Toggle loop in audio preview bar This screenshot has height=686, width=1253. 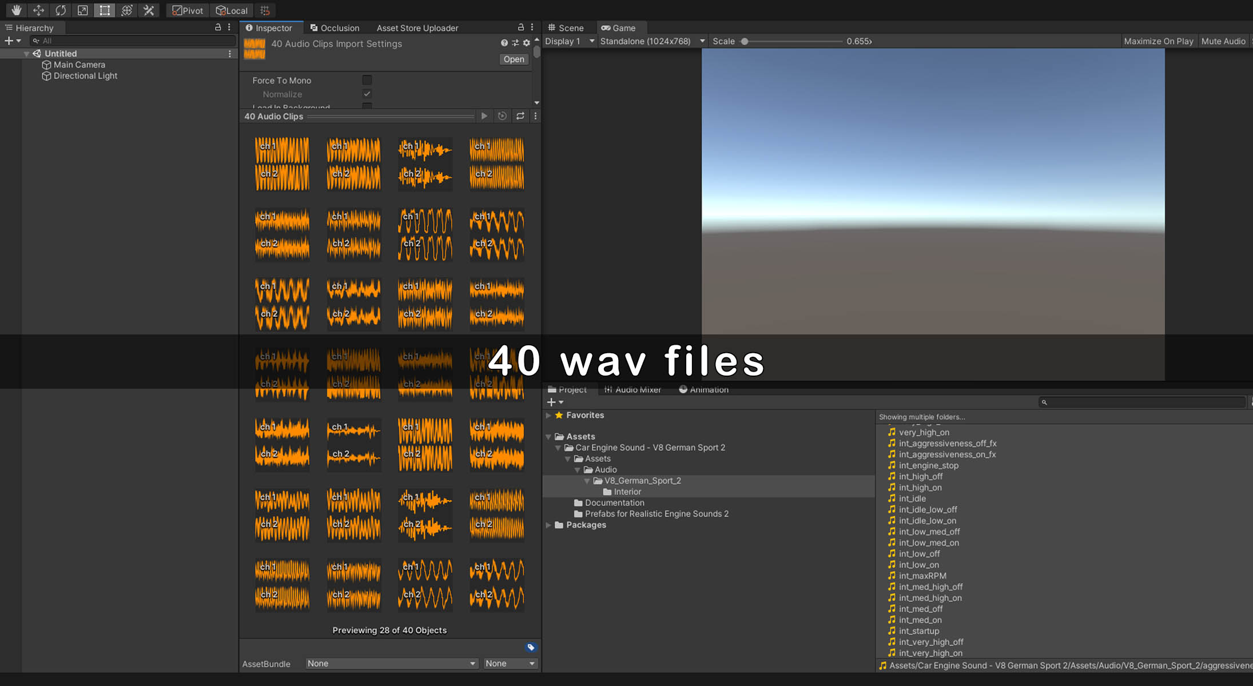[520, 116]
